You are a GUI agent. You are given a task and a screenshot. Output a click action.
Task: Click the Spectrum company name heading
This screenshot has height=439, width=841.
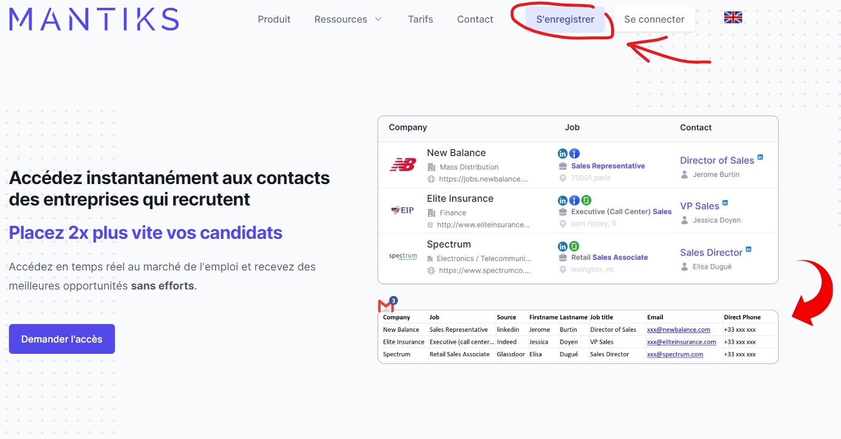[x=449, y=244]
